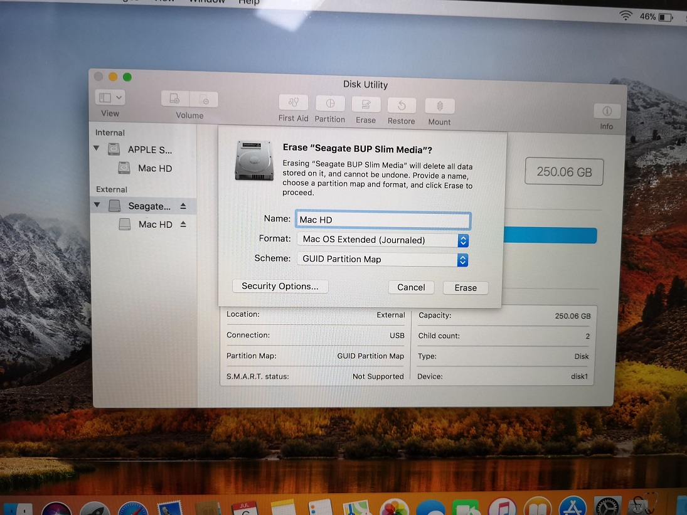Eject the external Mac HD volume

click(x=183, y=224)
